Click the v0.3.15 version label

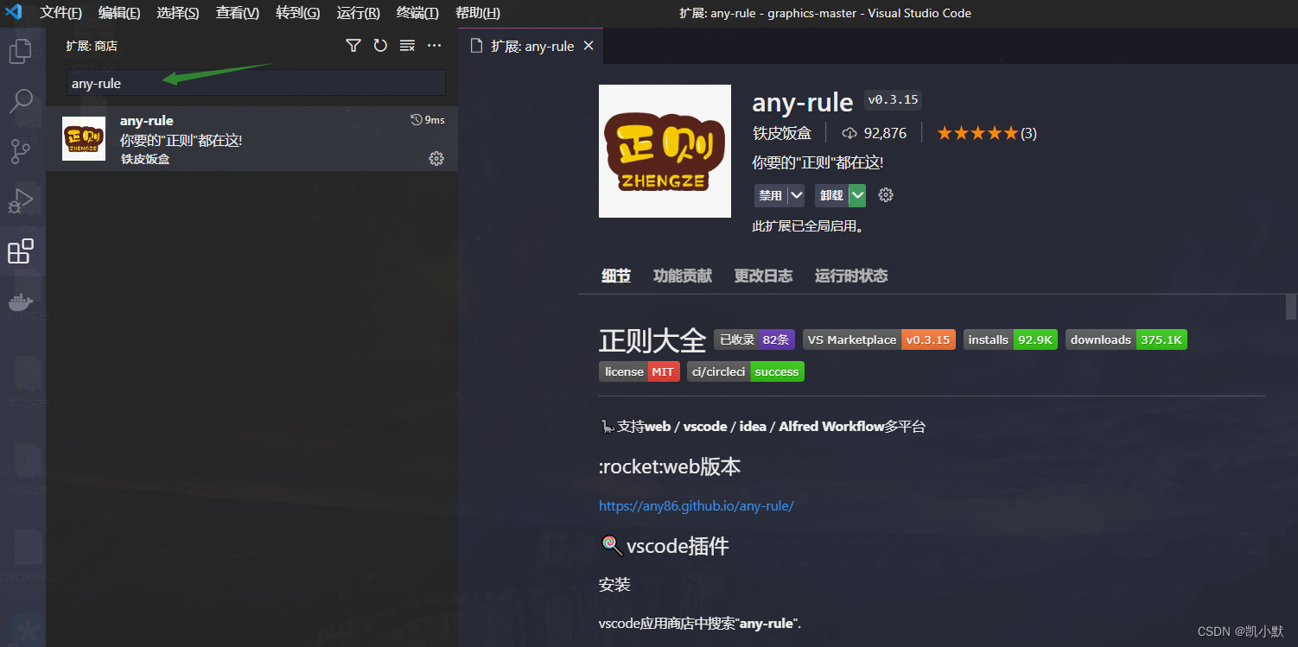(893, 99)
